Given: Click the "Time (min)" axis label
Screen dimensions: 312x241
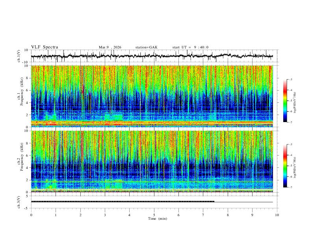Looking at the screenshot, I should pos(158,219).
